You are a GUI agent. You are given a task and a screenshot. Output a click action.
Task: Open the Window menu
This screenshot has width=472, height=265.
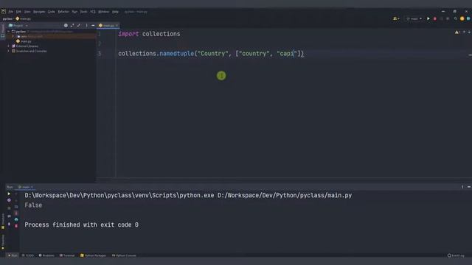103,12
